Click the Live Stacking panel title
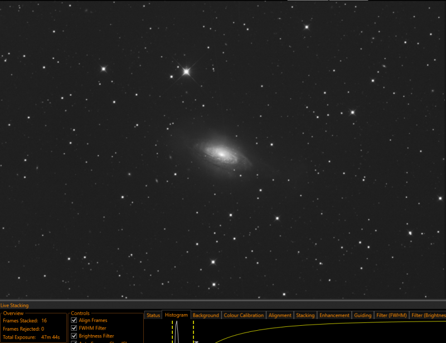 [x=14, y=306]
